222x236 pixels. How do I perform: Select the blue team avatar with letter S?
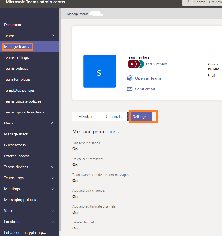click(99, 71)
